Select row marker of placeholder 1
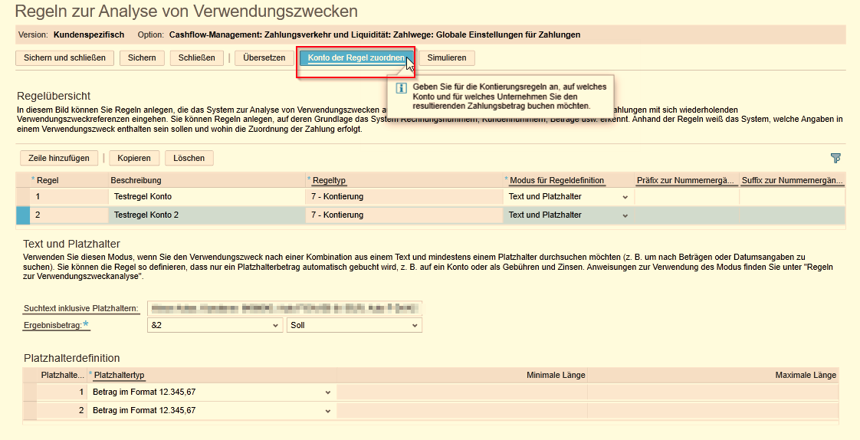 [30, 392]
